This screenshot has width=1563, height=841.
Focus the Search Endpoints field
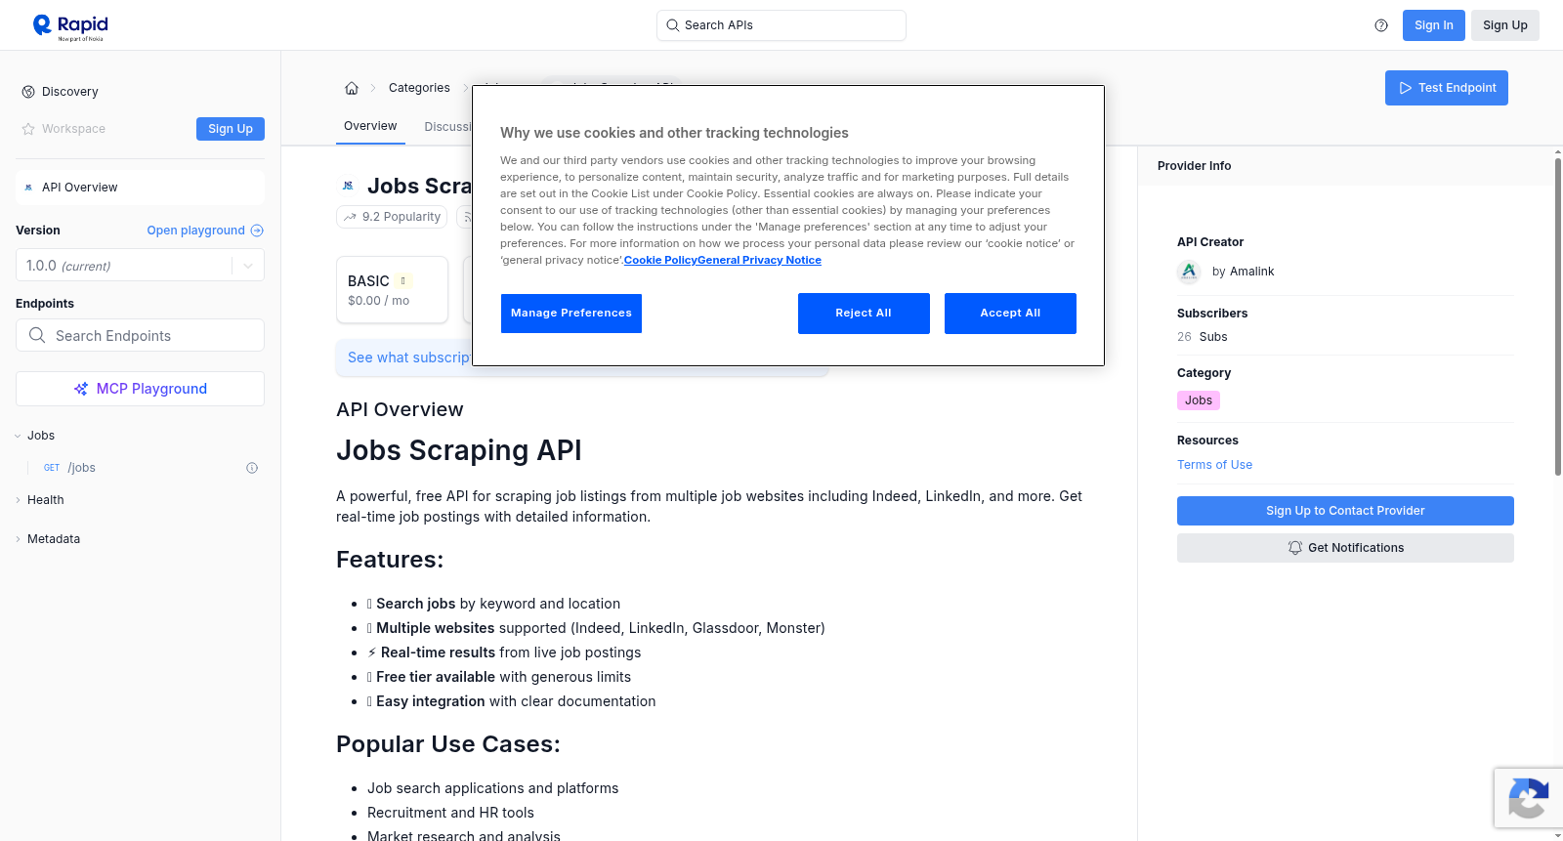[x=140, y=336]
